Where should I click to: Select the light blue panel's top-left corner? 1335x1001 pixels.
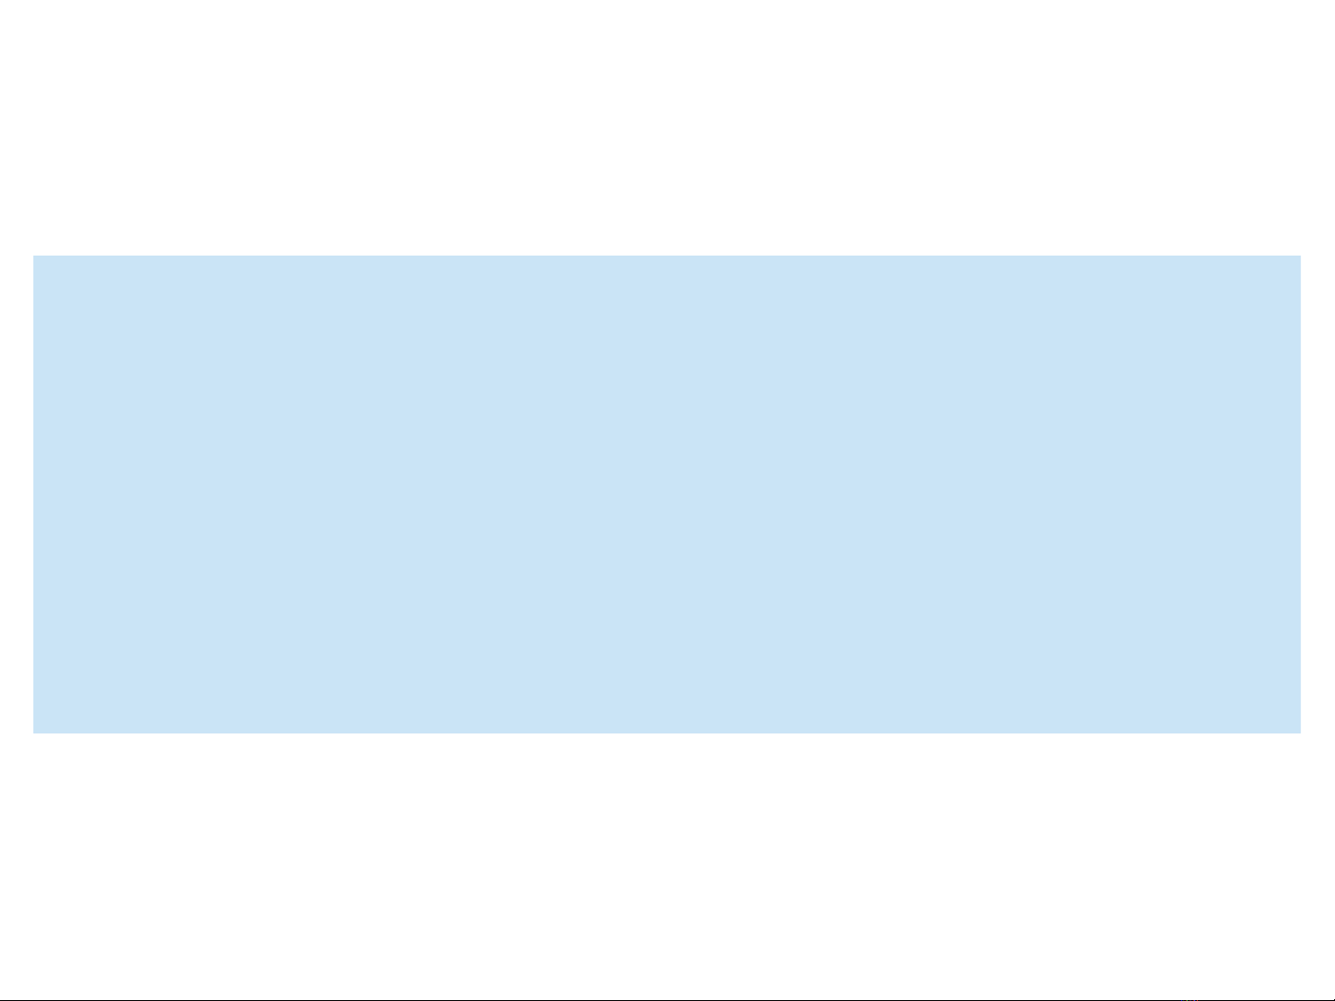34,257
